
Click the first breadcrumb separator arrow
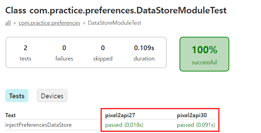click(x=14, y=23)
